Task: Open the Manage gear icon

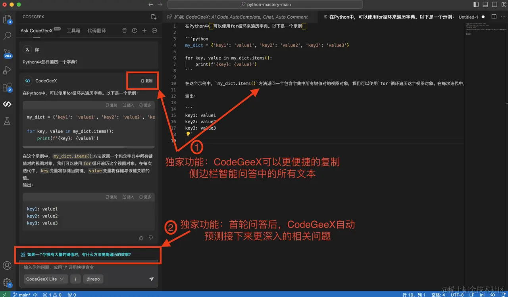Action: tap(7, 283)
